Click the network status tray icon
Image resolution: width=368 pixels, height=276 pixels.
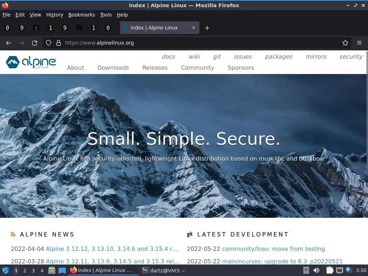click(339, 270)
